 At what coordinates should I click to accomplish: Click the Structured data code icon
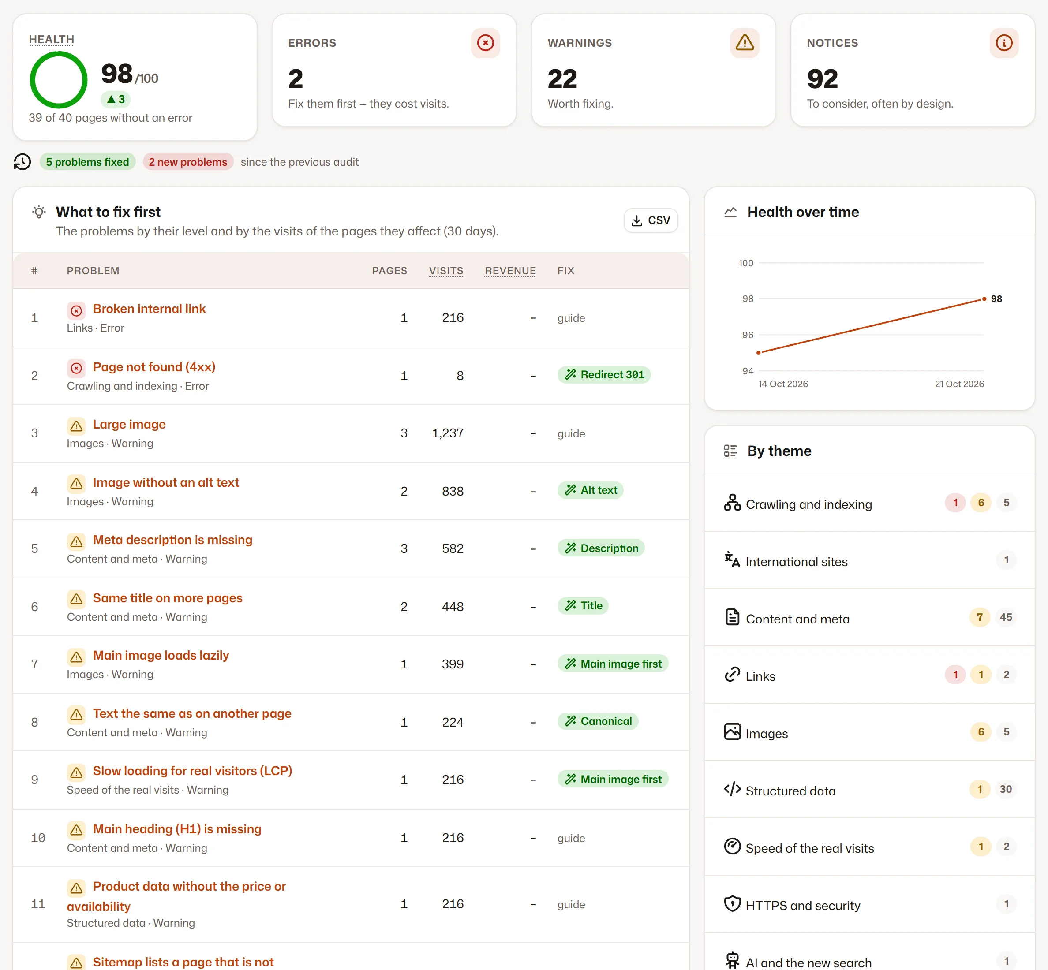point(732,789)
